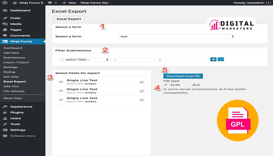This screenshot has width=273, height=156.
Task: Switch to the Excel Export tab
Action: point(69,19)
